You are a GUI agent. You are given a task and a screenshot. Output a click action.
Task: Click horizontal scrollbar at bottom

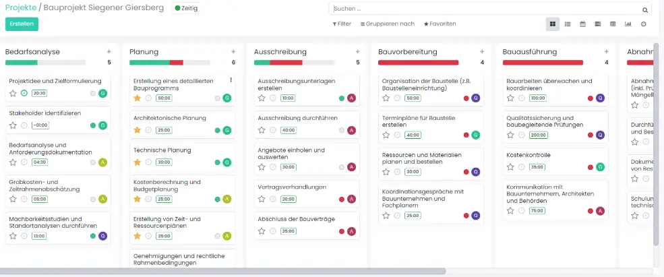pyautogui.click(x=223, y=271)
